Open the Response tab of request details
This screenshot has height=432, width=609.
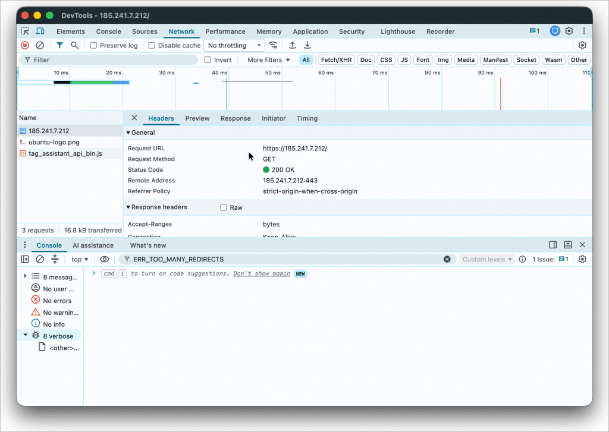click(x=236, y=118)
